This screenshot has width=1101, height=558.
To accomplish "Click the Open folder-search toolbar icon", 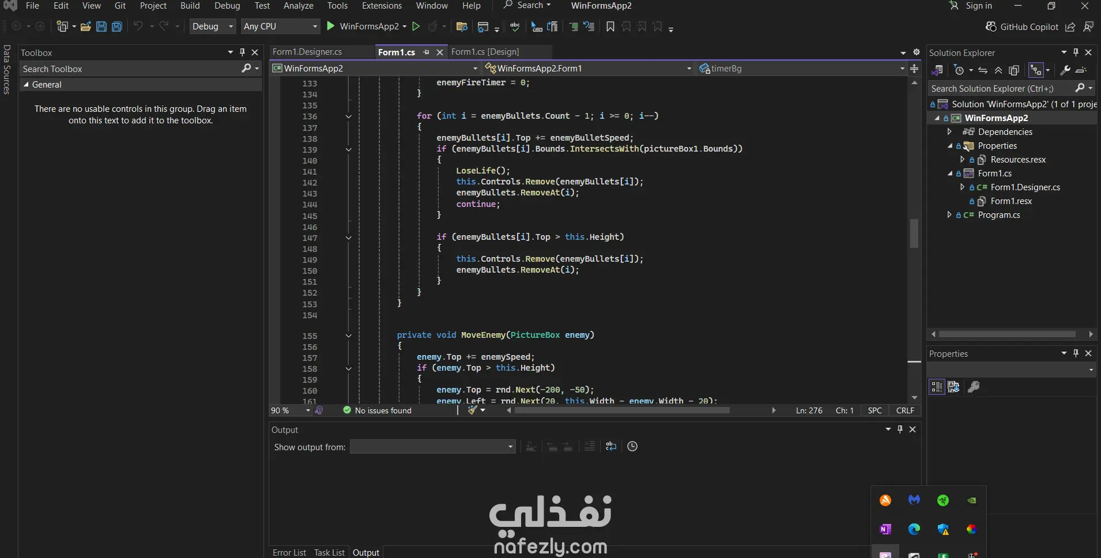I will [x=462, y=27].
